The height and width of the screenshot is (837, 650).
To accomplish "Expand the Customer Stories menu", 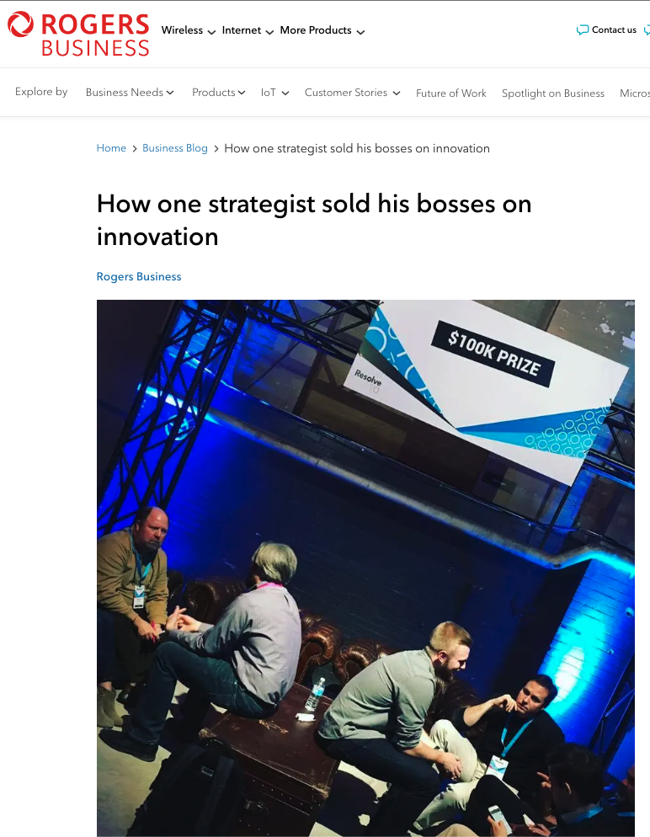I will point(352,93).
